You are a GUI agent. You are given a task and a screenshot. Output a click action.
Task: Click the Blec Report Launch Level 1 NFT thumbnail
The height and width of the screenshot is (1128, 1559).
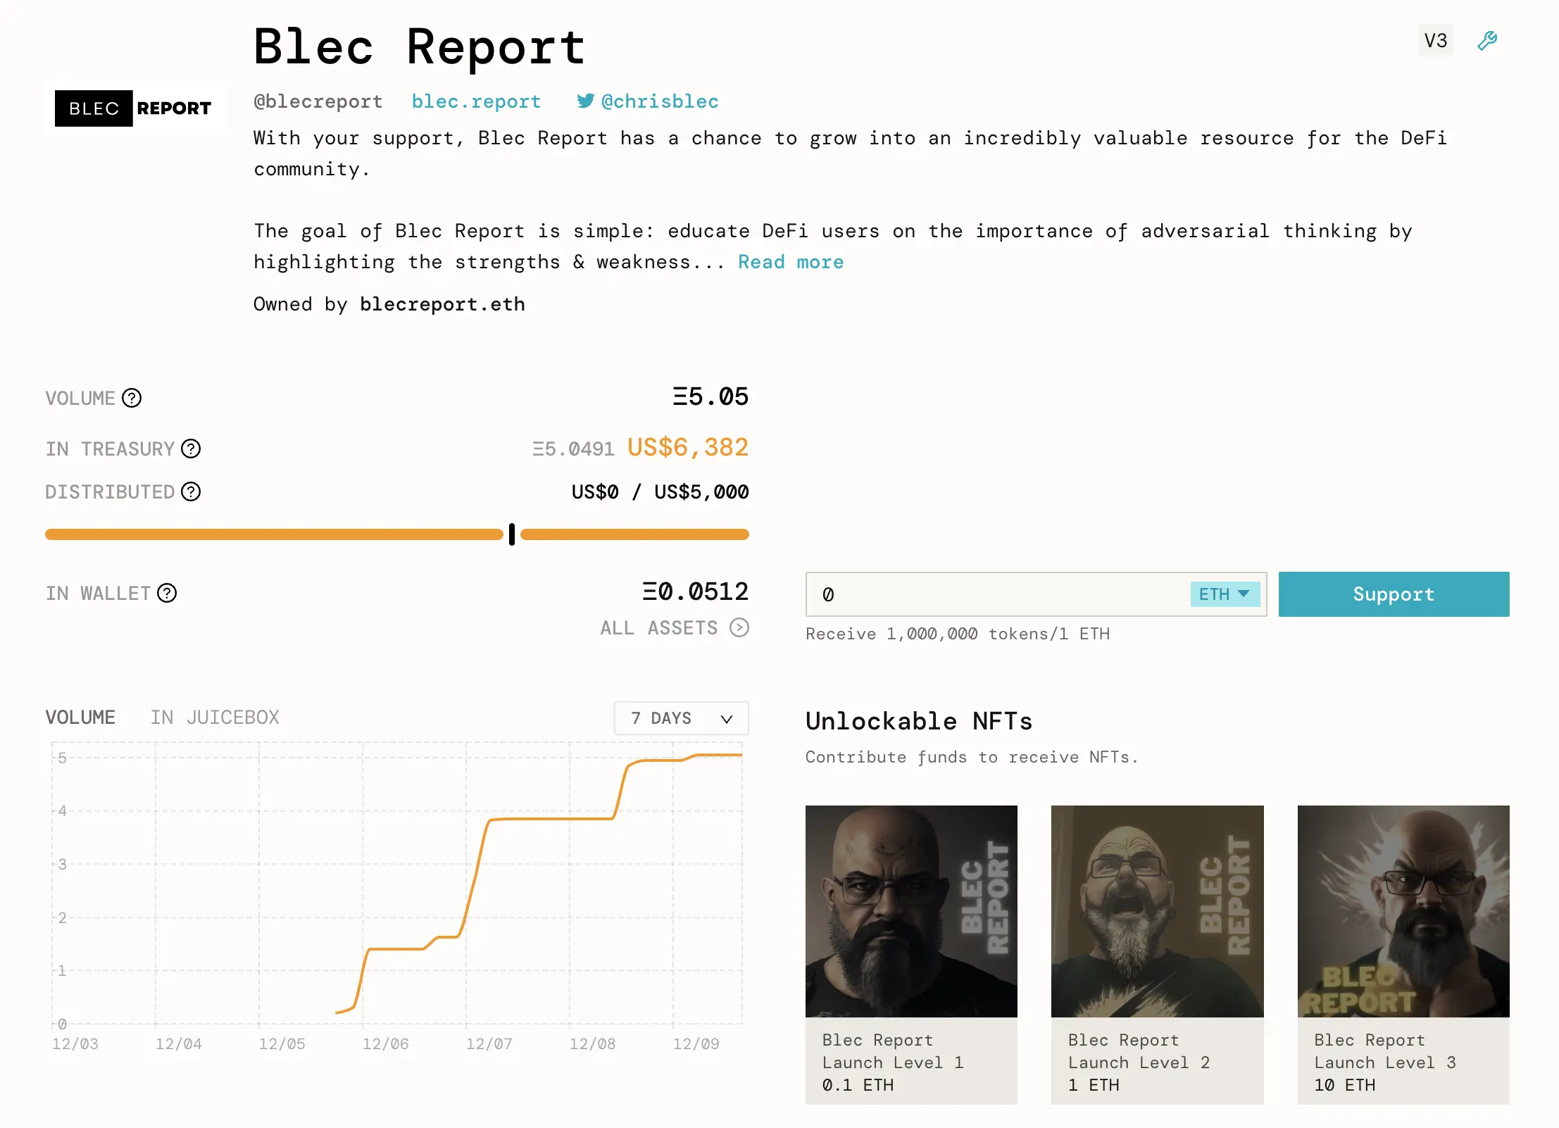pos(914,910)
